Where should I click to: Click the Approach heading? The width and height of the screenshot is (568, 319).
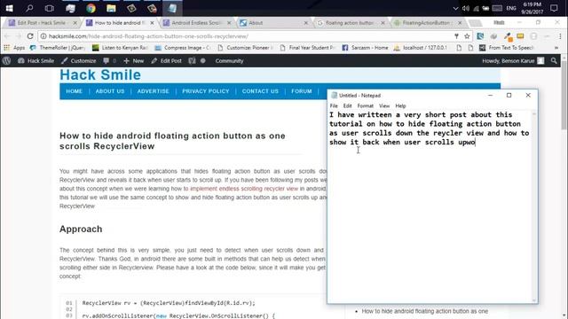tap(81, 229)
